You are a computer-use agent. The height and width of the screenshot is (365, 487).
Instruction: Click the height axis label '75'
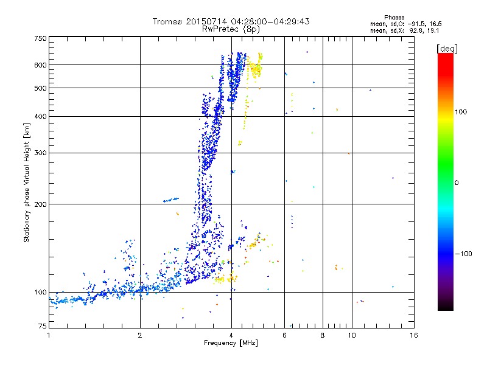coord(43,326)
